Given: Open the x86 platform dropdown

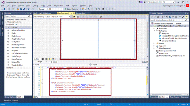Looking at the screenshot, I should pyautogui.click(x=56, y=9).
